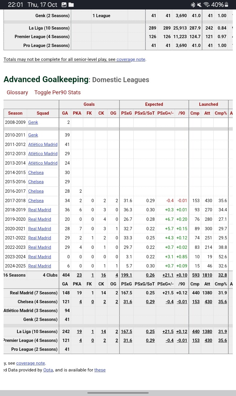Click total PKA value 23 in 16 Seasons row

(x=79, y=275)
